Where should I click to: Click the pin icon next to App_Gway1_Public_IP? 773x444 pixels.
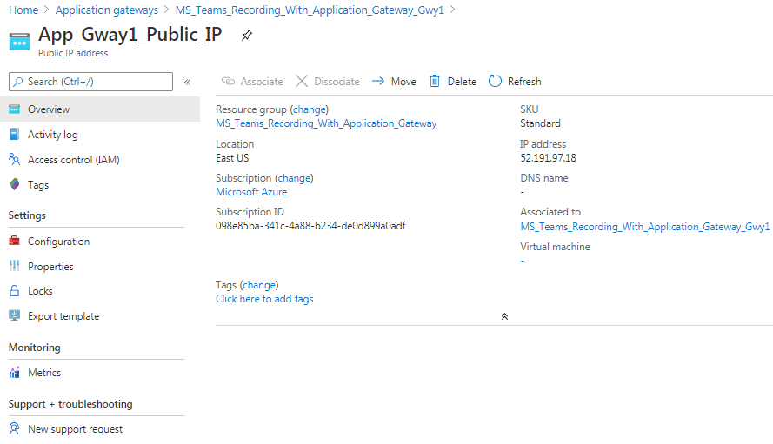pos(246,36)
